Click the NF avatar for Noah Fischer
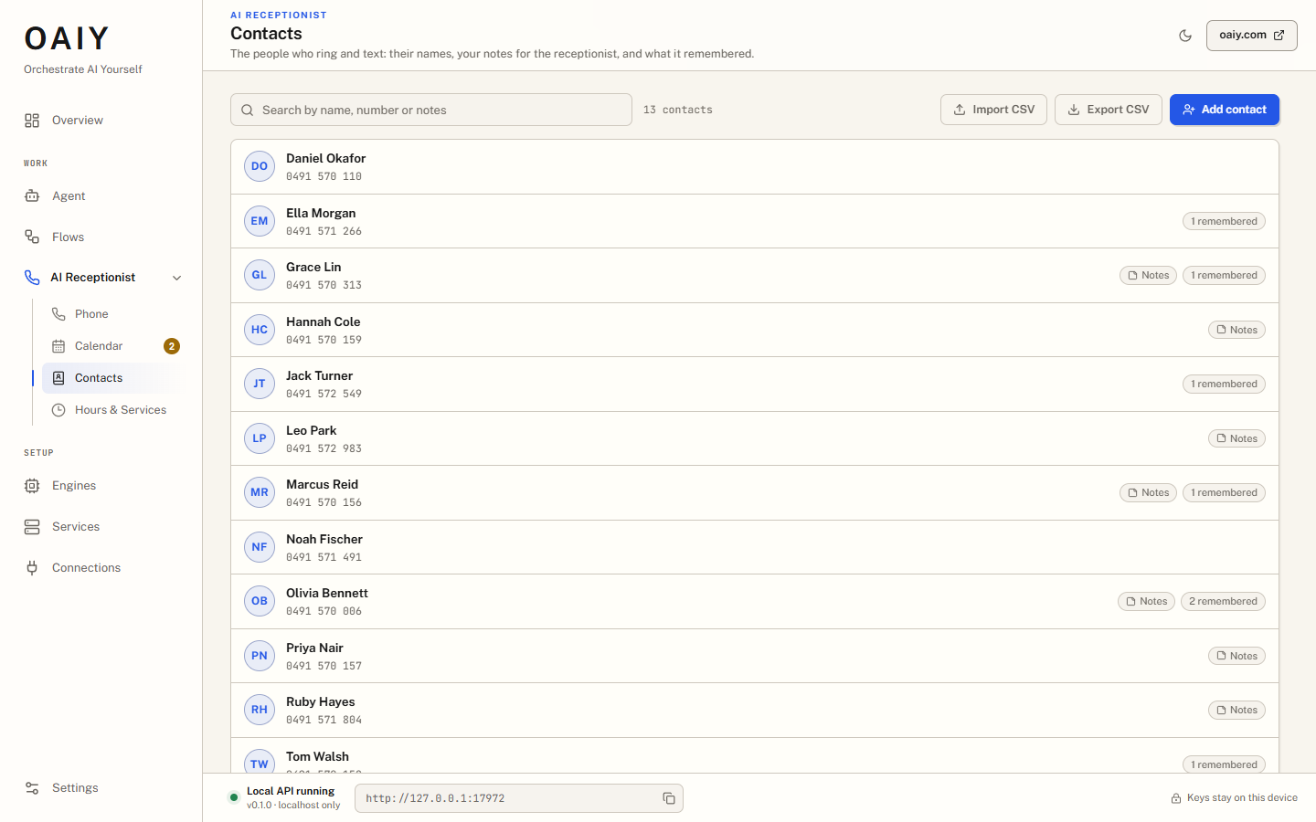Screen dimensions: 1316x822 click(x=260, y=547)
